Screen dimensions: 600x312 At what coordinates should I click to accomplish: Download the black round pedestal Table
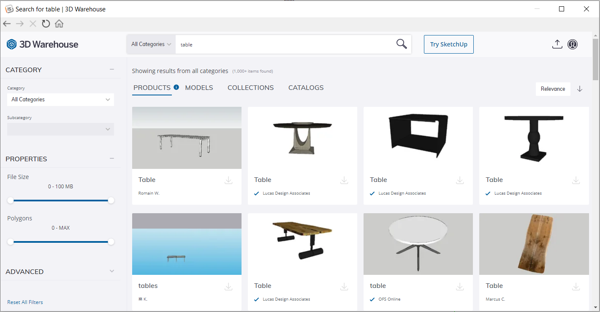pyautogui.click(x=576, y=180)
